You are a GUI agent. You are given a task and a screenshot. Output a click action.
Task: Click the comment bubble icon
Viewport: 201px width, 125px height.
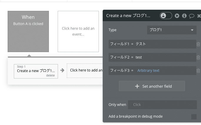point(192,16)
